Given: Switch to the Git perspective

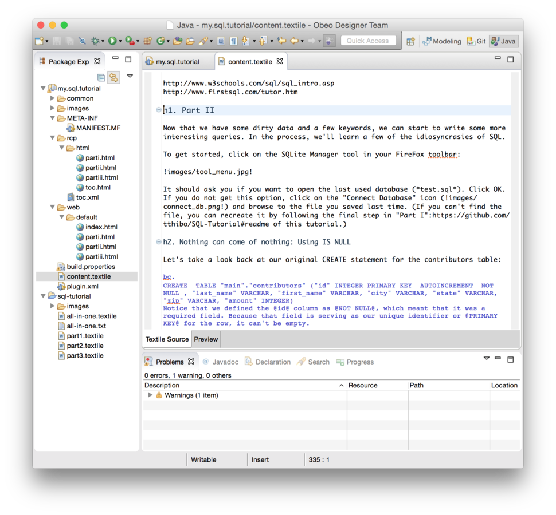Looking at the screenshot, I should pos(476,41).
